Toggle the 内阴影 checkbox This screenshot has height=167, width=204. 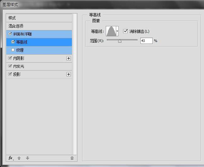pos(10,58)
